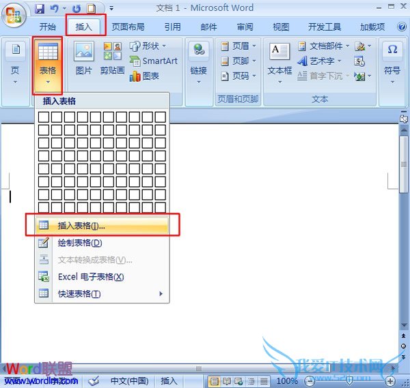This screenshot has width=410, height=388.
Task: Toggle the ruler display button
Action: pos(404,119)
